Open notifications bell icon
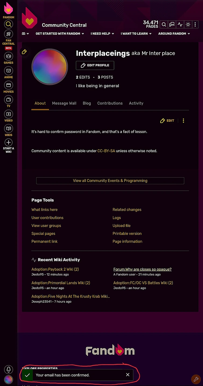Viewport: 203px width, 386px height. coord(9,369)
